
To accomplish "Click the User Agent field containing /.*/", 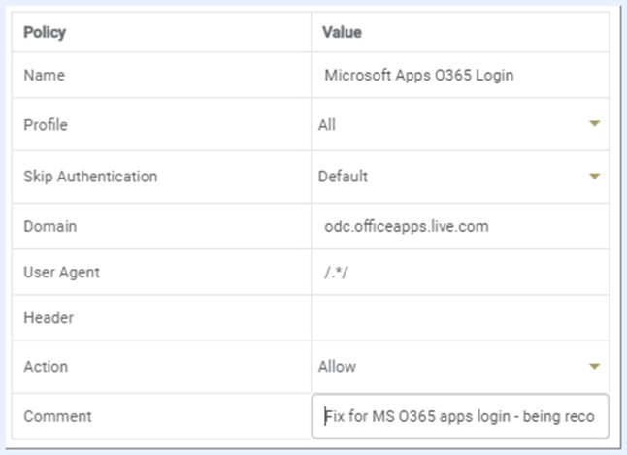I will [460, 273].
